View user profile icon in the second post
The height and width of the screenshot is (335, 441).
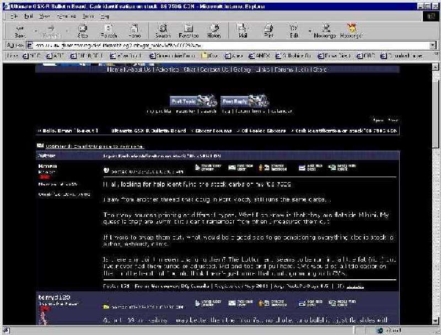pos(208,303)
